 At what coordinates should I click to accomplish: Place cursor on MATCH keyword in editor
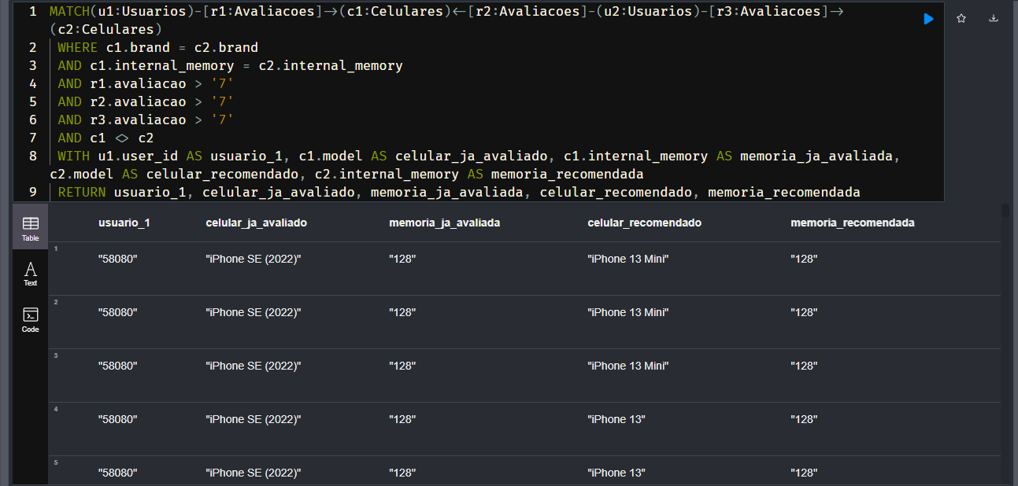click(68, 12)
